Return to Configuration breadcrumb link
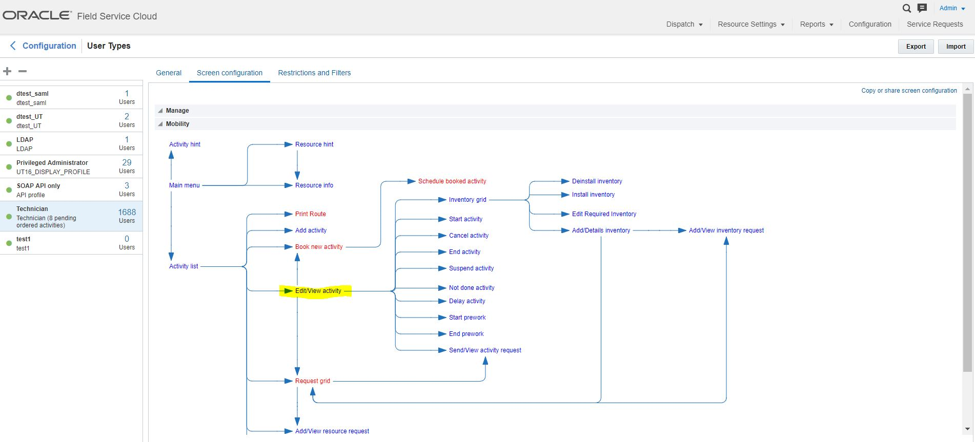 pos(49,46)
